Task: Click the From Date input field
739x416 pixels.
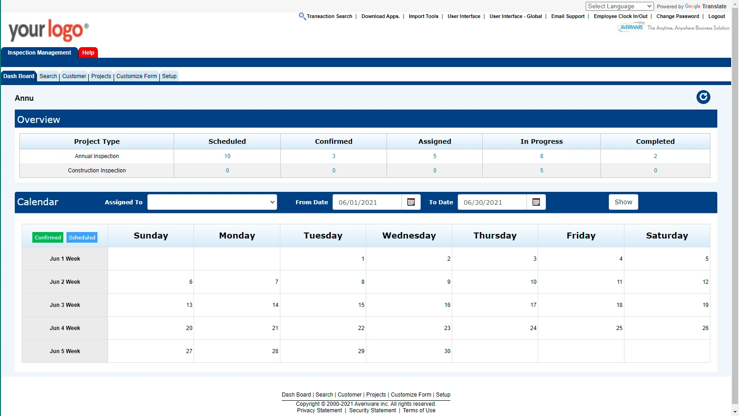Action: coord(367,202)
